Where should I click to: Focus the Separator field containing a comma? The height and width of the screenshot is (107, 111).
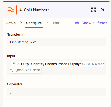click(x=56, y=92)
